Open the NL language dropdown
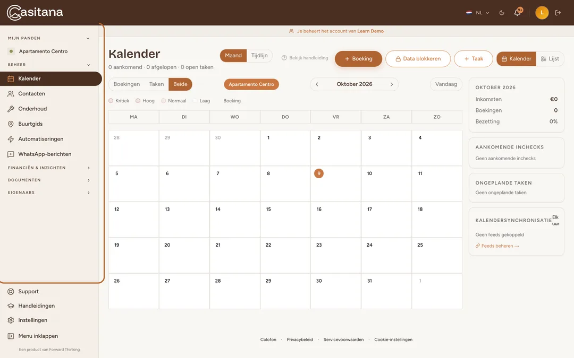Viewport: 574px width, 358px height. coord(478,13)
